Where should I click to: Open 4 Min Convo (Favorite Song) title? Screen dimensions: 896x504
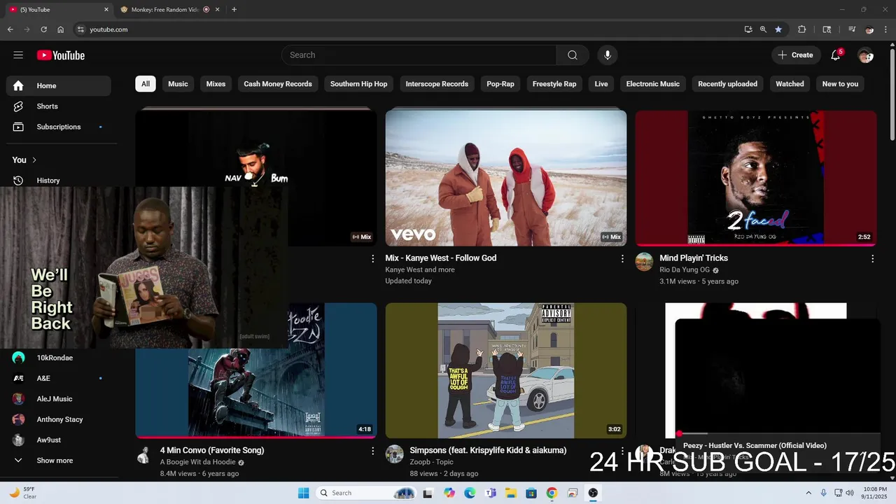212,450
